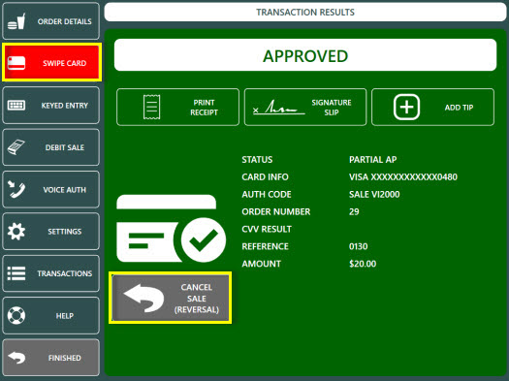Click the Finished button

[x=51, y=358]
